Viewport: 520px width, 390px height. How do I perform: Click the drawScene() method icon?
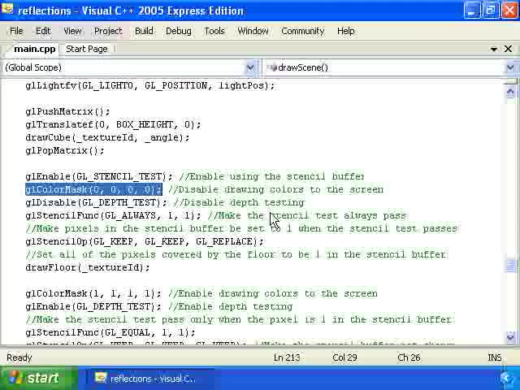273,67
